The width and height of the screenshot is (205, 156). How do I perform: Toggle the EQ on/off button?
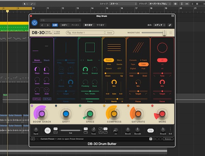47,130
